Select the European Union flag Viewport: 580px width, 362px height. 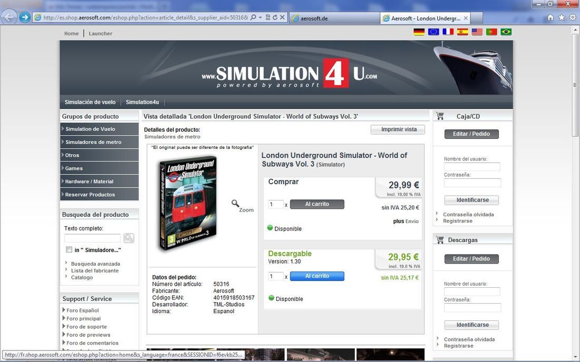[433, 32]
